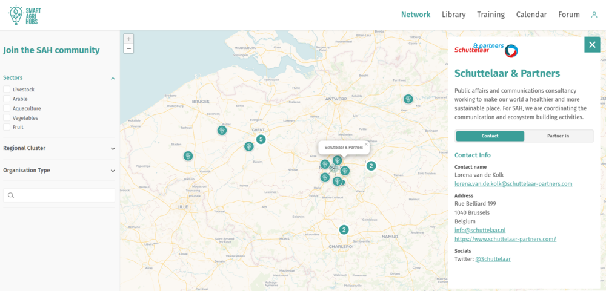This screenshot has height=291, width=606.
Task: Click into the community search field
Action: pyautogui.click(x=59, y=195)
